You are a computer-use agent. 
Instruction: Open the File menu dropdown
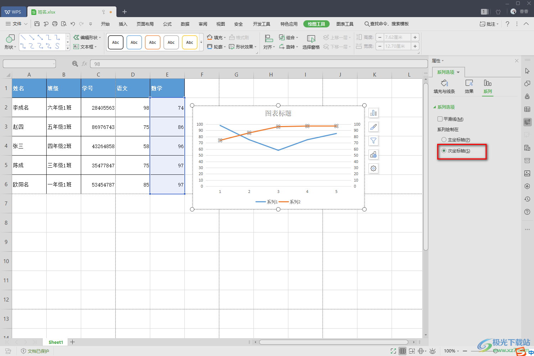[x=17, y=24]
